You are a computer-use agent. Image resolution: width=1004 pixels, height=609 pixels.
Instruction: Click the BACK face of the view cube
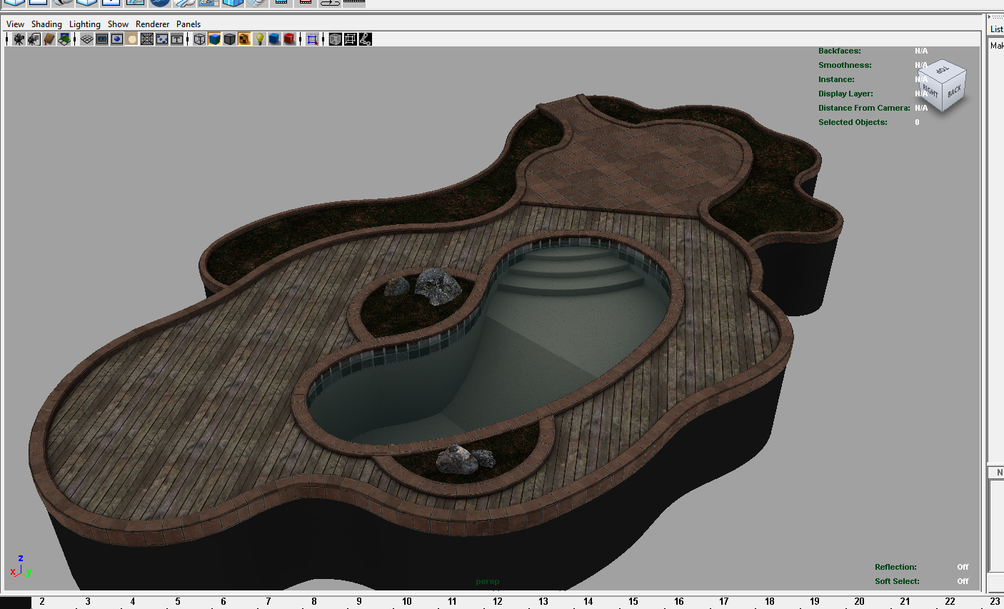click(955, 91)
